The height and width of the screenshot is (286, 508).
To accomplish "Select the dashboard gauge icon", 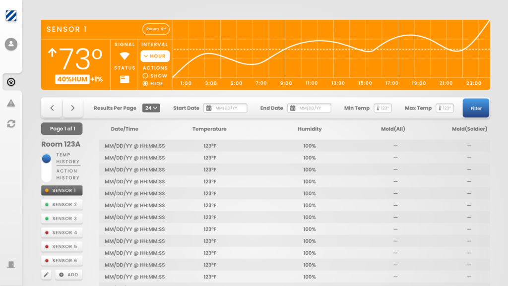I will (x=11, y=82).
